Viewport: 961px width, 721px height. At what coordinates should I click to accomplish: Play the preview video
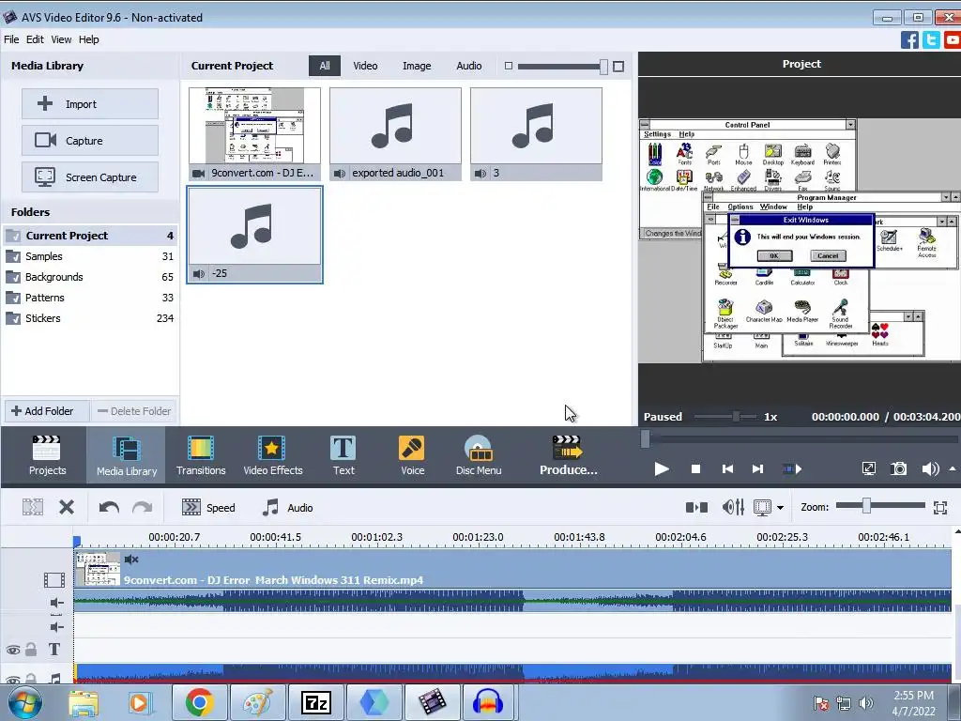tap(662, 469)
